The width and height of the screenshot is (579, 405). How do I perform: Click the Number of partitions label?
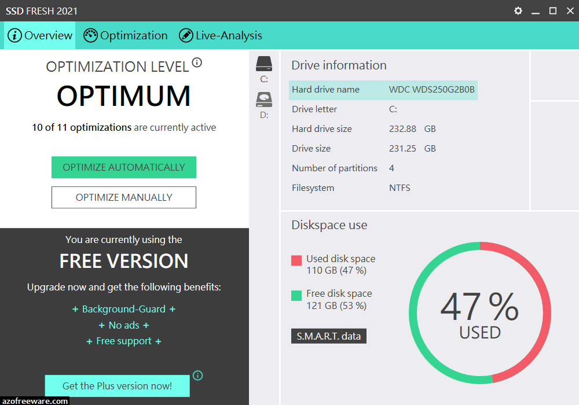[x=335, y=168]
